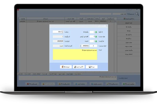Select موعد تحویل in the right sidebar

click(x=129, y=43)
